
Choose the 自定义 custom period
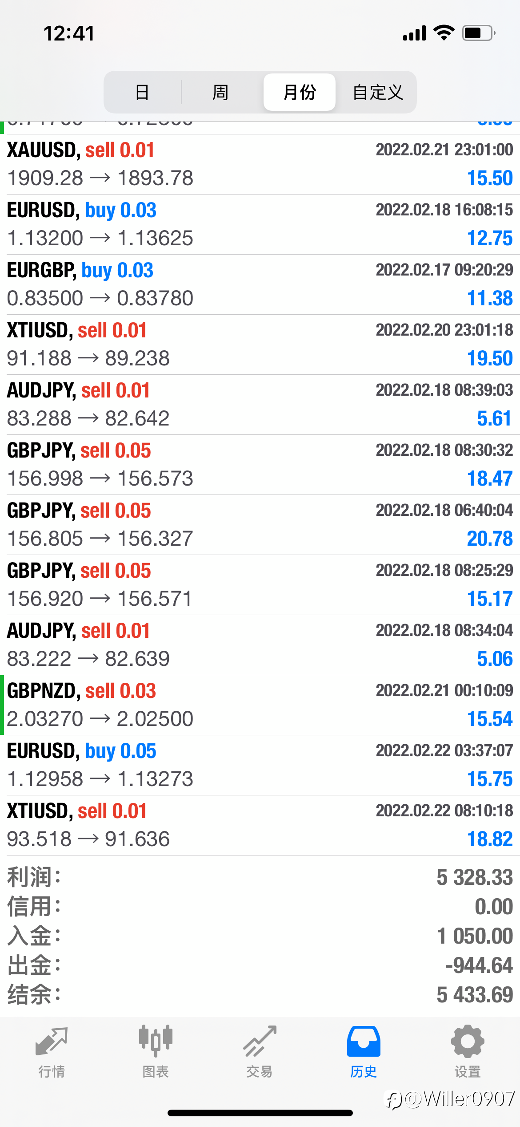point(378,92)
